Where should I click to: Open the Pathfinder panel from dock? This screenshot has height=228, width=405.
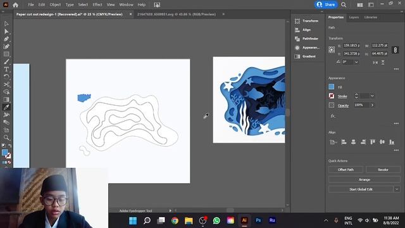[307, 39]
